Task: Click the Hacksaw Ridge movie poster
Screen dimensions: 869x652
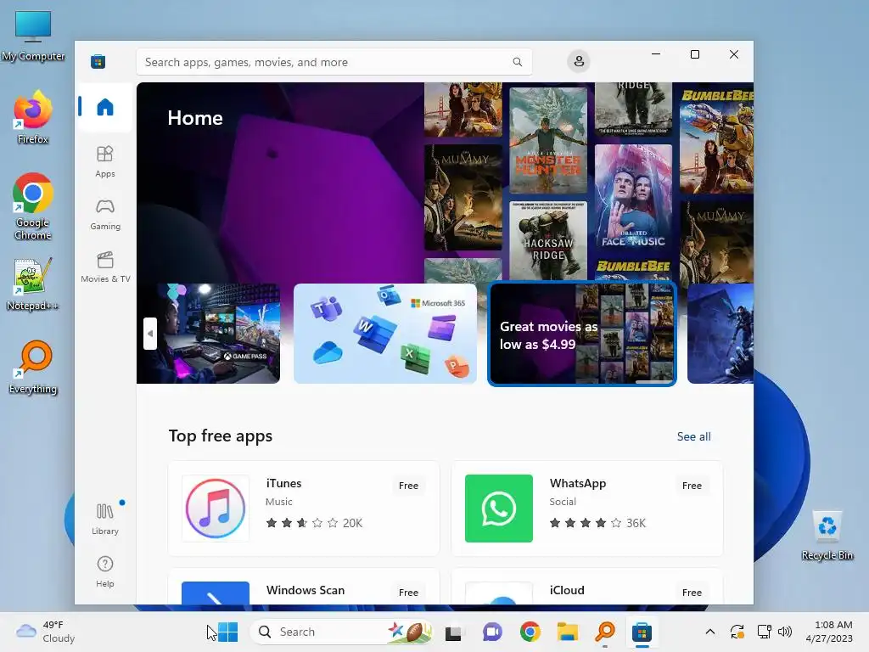Action: point(548,240)
